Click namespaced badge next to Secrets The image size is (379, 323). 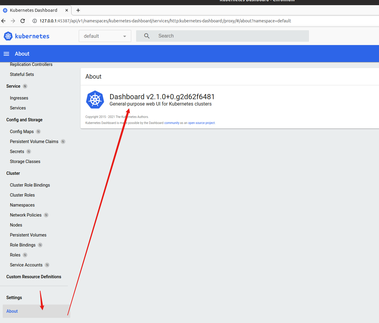click(x=29, y=152)
